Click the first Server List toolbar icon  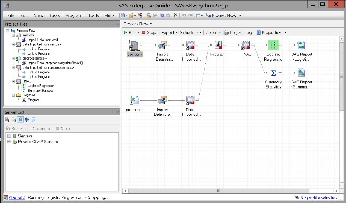click(7, 119)
